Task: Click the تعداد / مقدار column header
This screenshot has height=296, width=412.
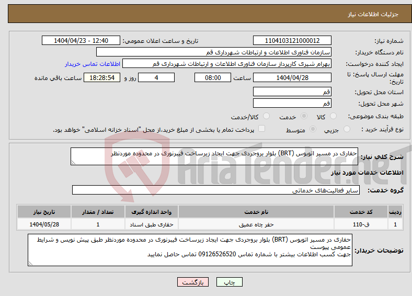Action: [x=98, y=212]
